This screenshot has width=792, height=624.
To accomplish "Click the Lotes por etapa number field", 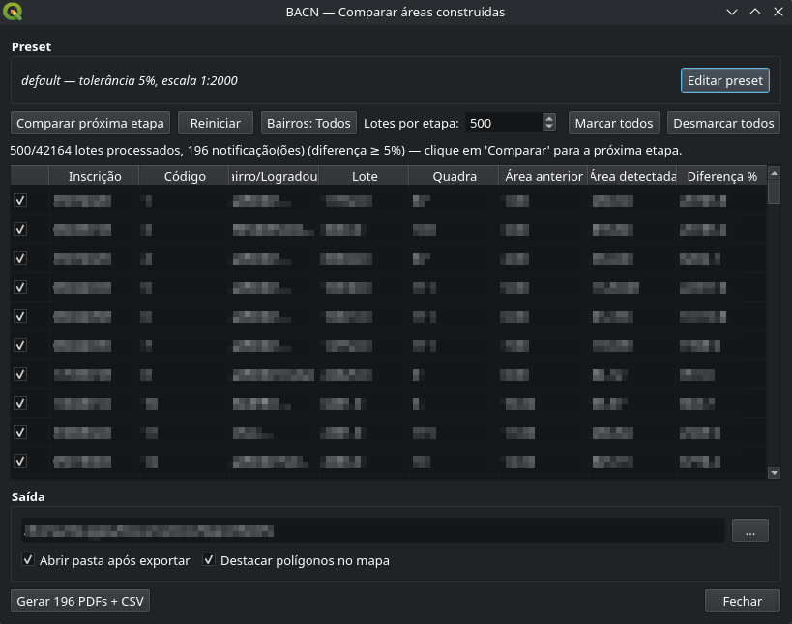I will click(x=504, y=123).
